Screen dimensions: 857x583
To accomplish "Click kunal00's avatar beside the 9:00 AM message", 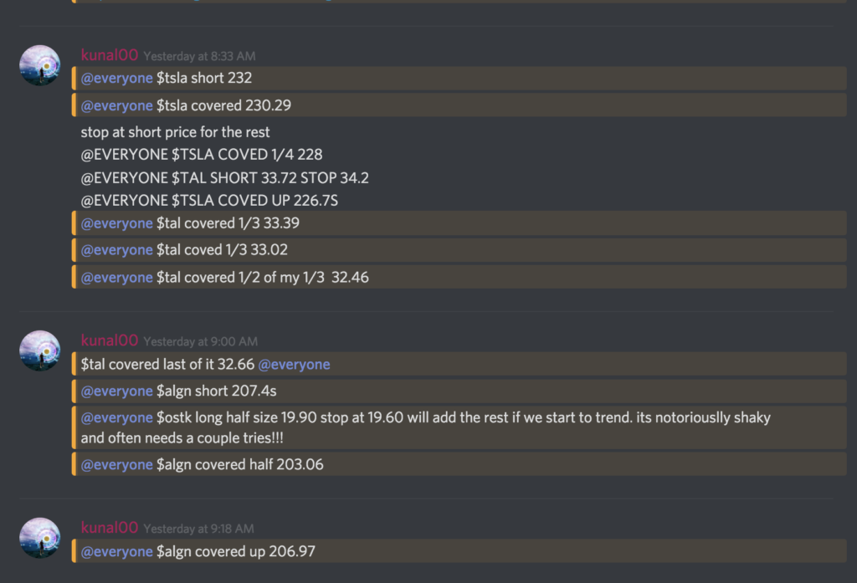I will click(39, 350).
